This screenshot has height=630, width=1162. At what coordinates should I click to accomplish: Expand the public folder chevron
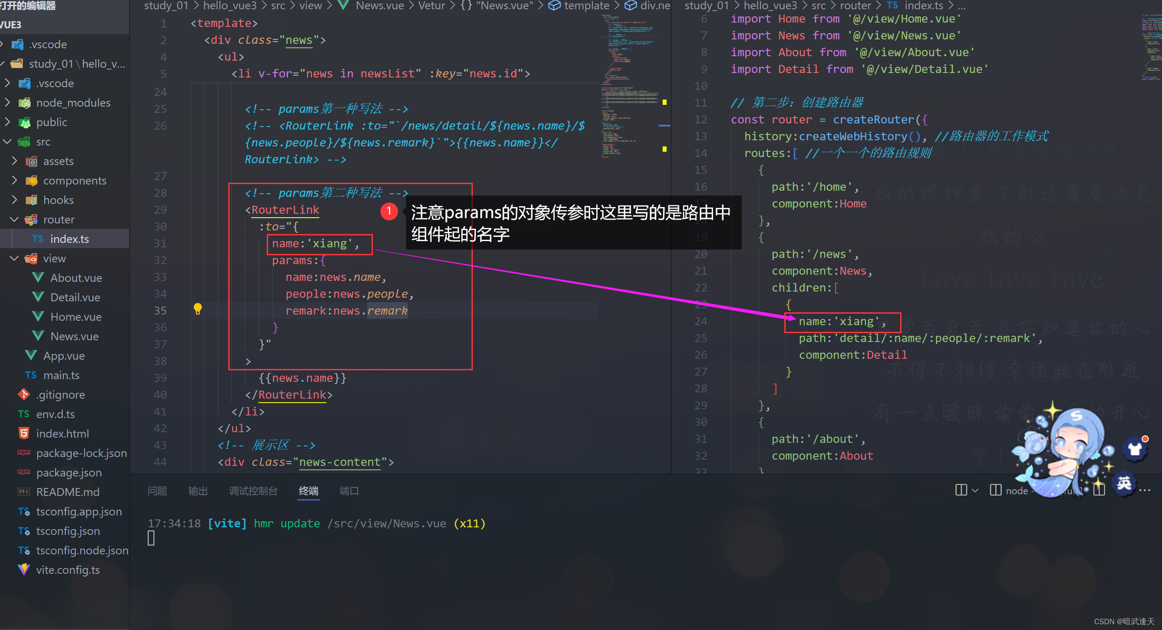(x=8, y=122)
